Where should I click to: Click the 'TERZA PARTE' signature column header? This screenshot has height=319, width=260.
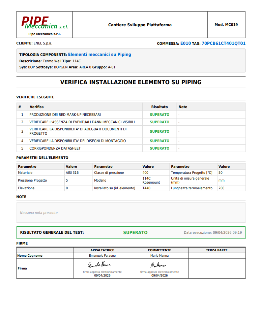click(x=216, y=250)
